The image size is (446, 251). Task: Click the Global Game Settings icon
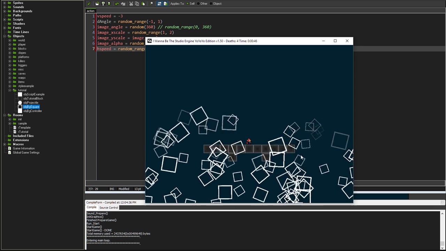10,153
